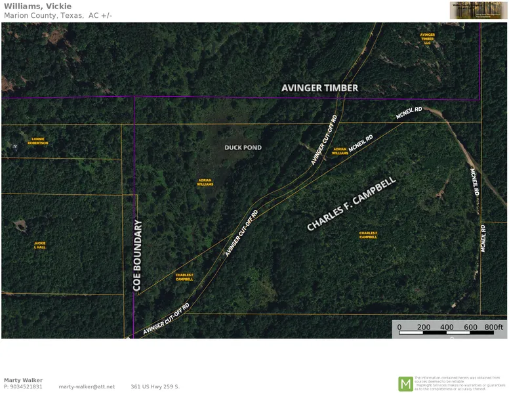This screenshot has height=393, width=509.
Task: Select the large AVINGER TIMBER label
Action: pos(319,88)
